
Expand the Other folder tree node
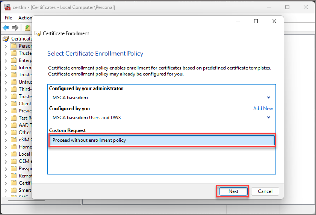coord(6,133)
